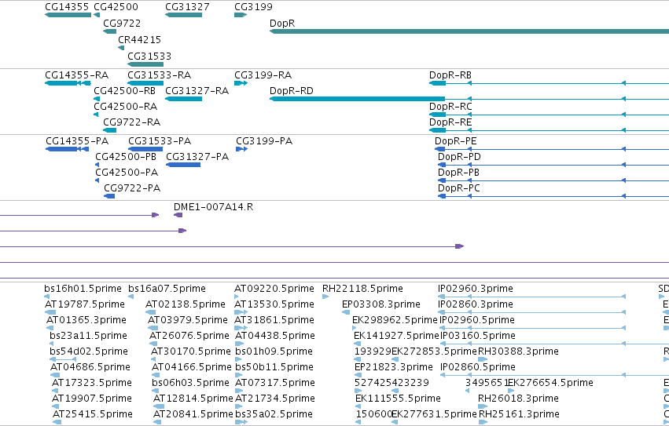Image resolution: width=669 pixels, height=426 pixels.
Task: Select the DopR gene bar
Action: 469,31
